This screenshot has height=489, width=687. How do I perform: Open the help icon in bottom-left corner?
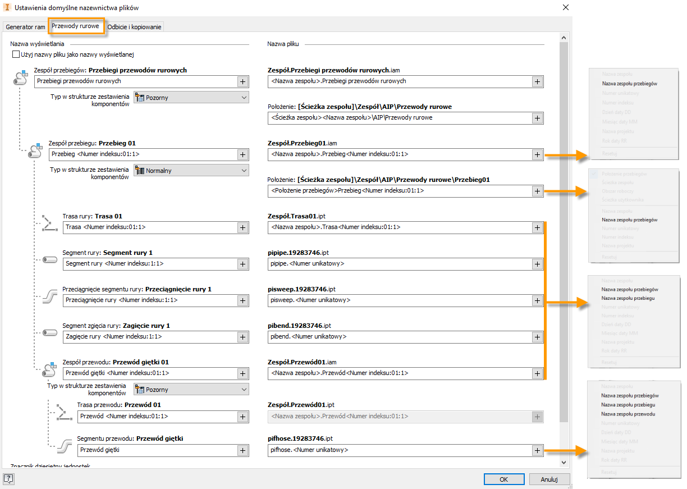[x=8, y=479]
